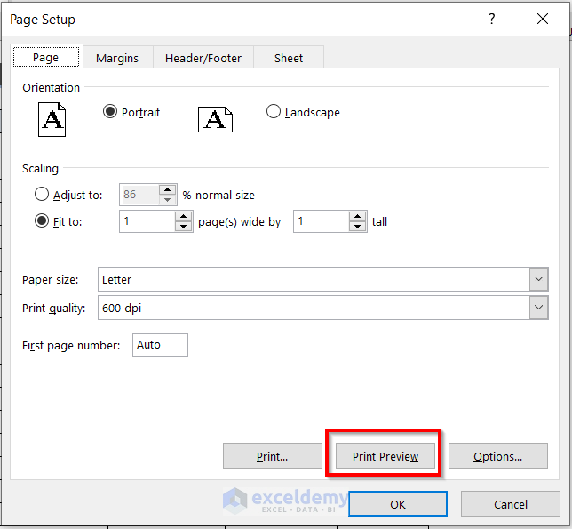
Task: Click the portrait orientation page icon
Action: [52, 119]
